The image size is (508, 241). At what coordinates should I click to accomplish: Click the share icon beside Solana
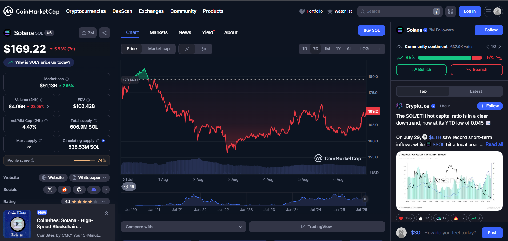(105, 33)
